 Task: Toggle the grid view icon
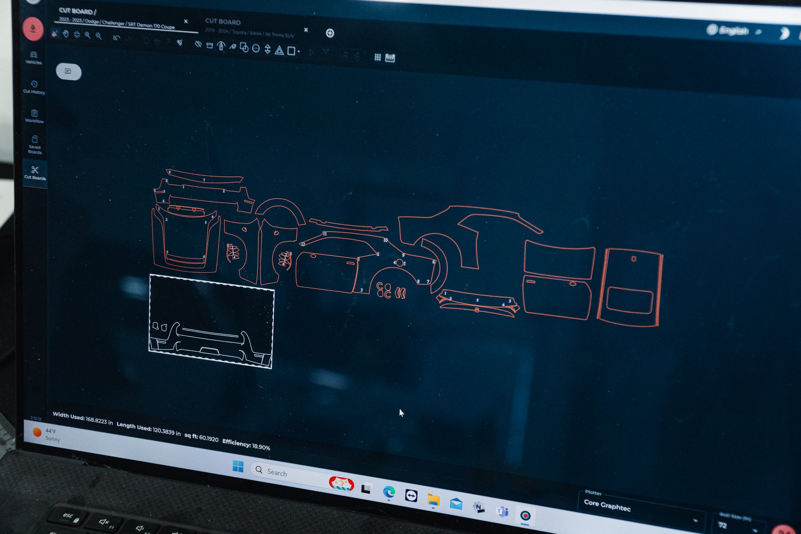click(377, 57)
